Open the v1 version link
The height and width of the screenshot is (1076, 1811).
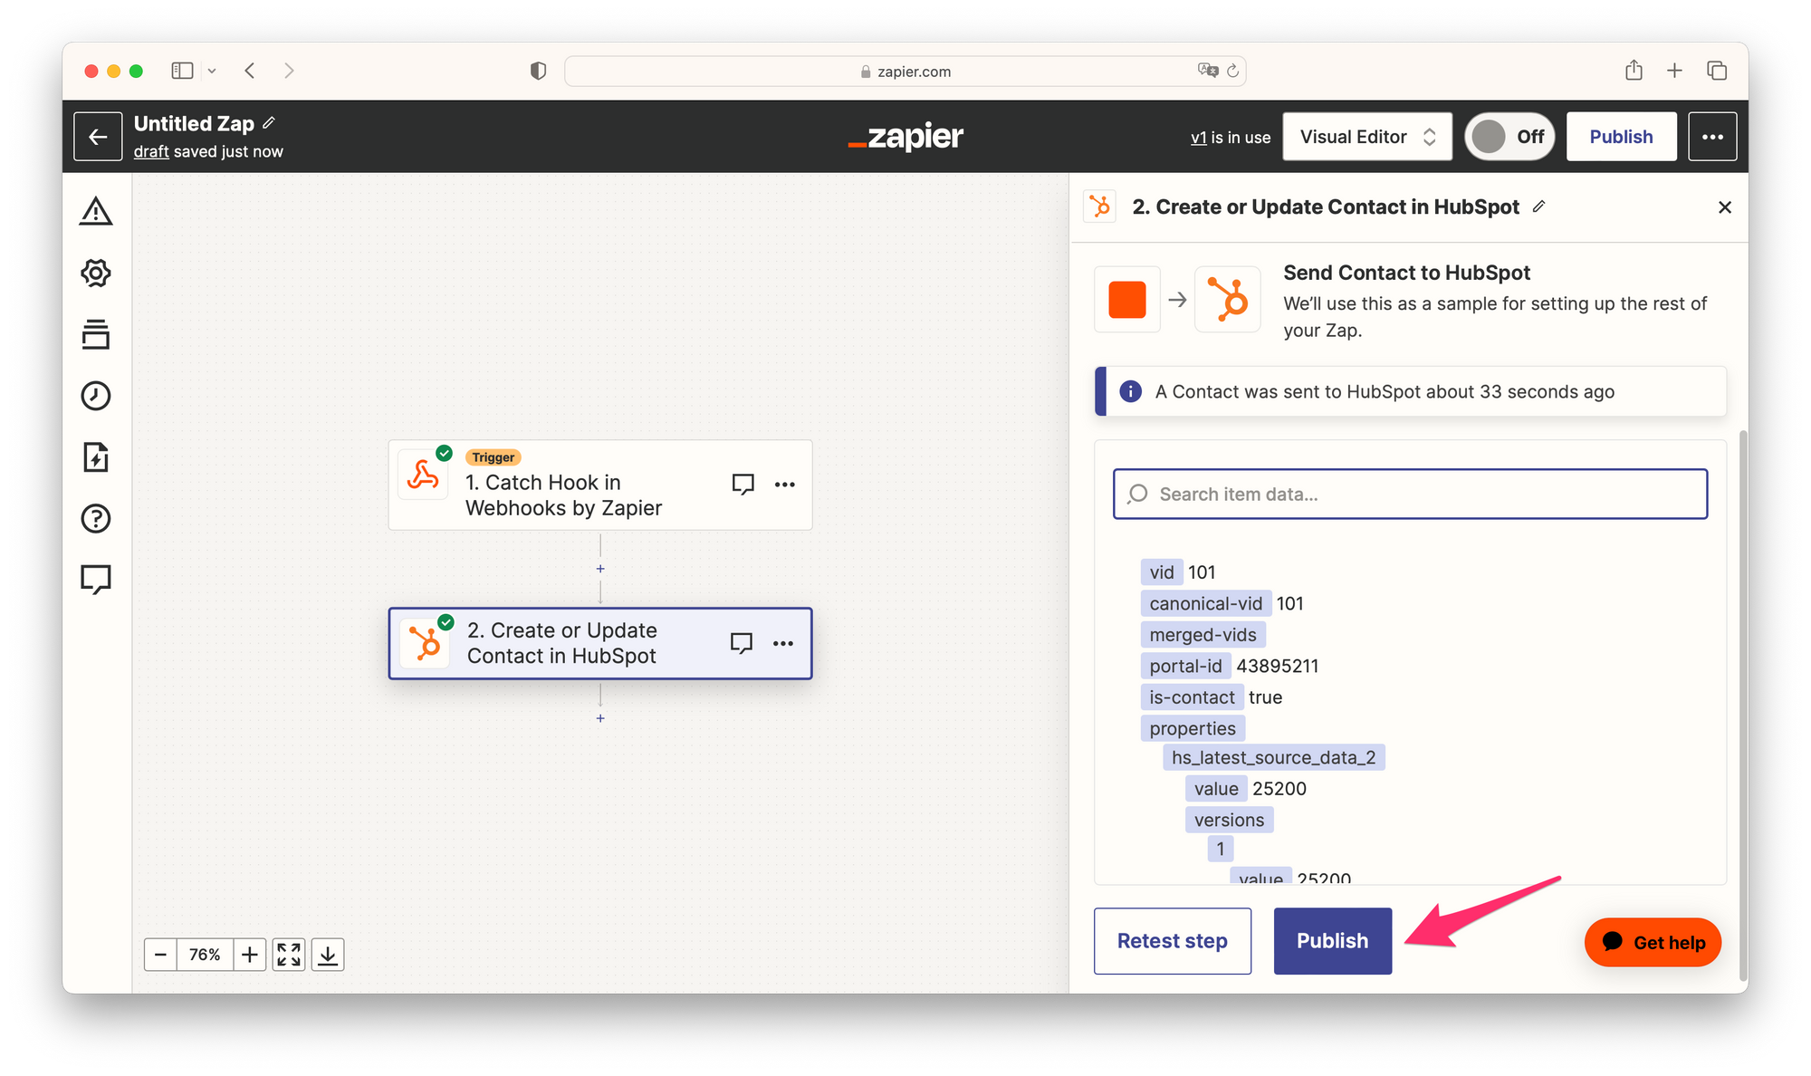[x=1198, y=137]
